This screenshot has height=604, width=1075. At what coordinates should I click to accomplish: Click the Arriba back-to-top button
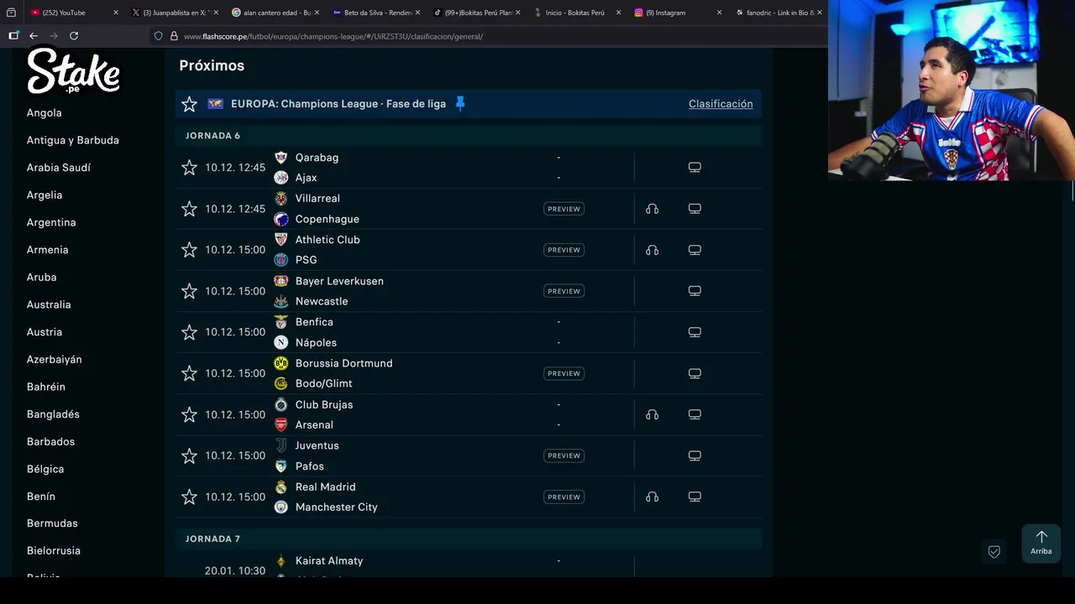point(1041,543)
